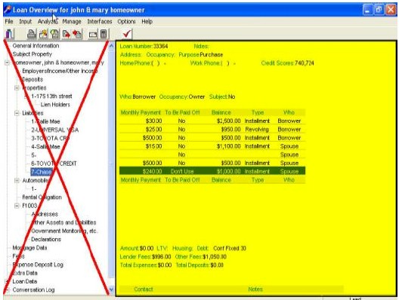Select the 1-175 13th street property
399x300 pixels.
[51, 96]
